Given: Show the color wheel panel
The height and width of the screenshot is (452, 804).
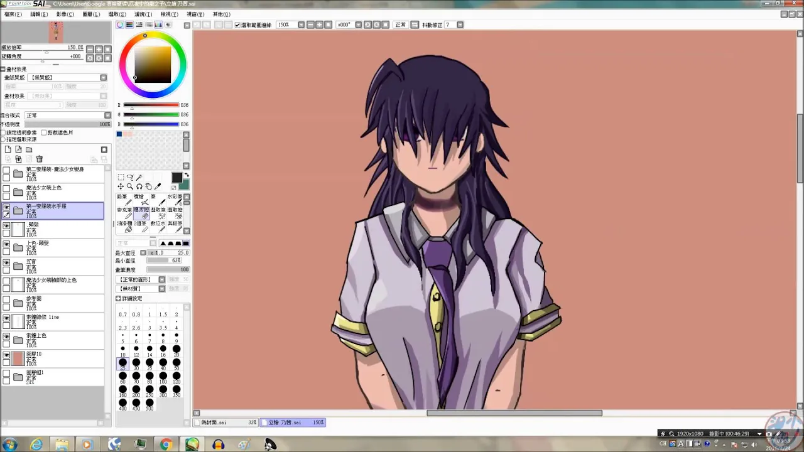Looking at the screenshot, I should tap(119, 25).
